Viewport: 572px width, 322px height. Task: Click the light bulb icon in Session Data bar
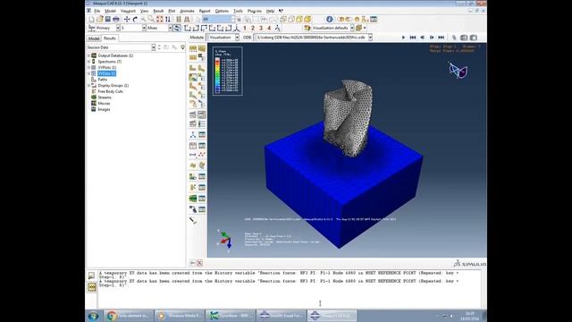click(182, 47)
